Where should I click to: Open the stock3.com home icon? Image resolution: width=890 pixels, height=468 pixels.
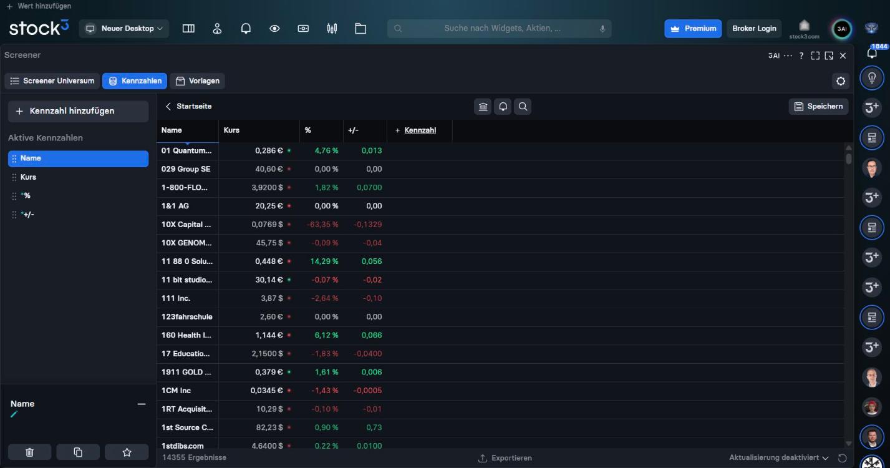coord(804,28)
